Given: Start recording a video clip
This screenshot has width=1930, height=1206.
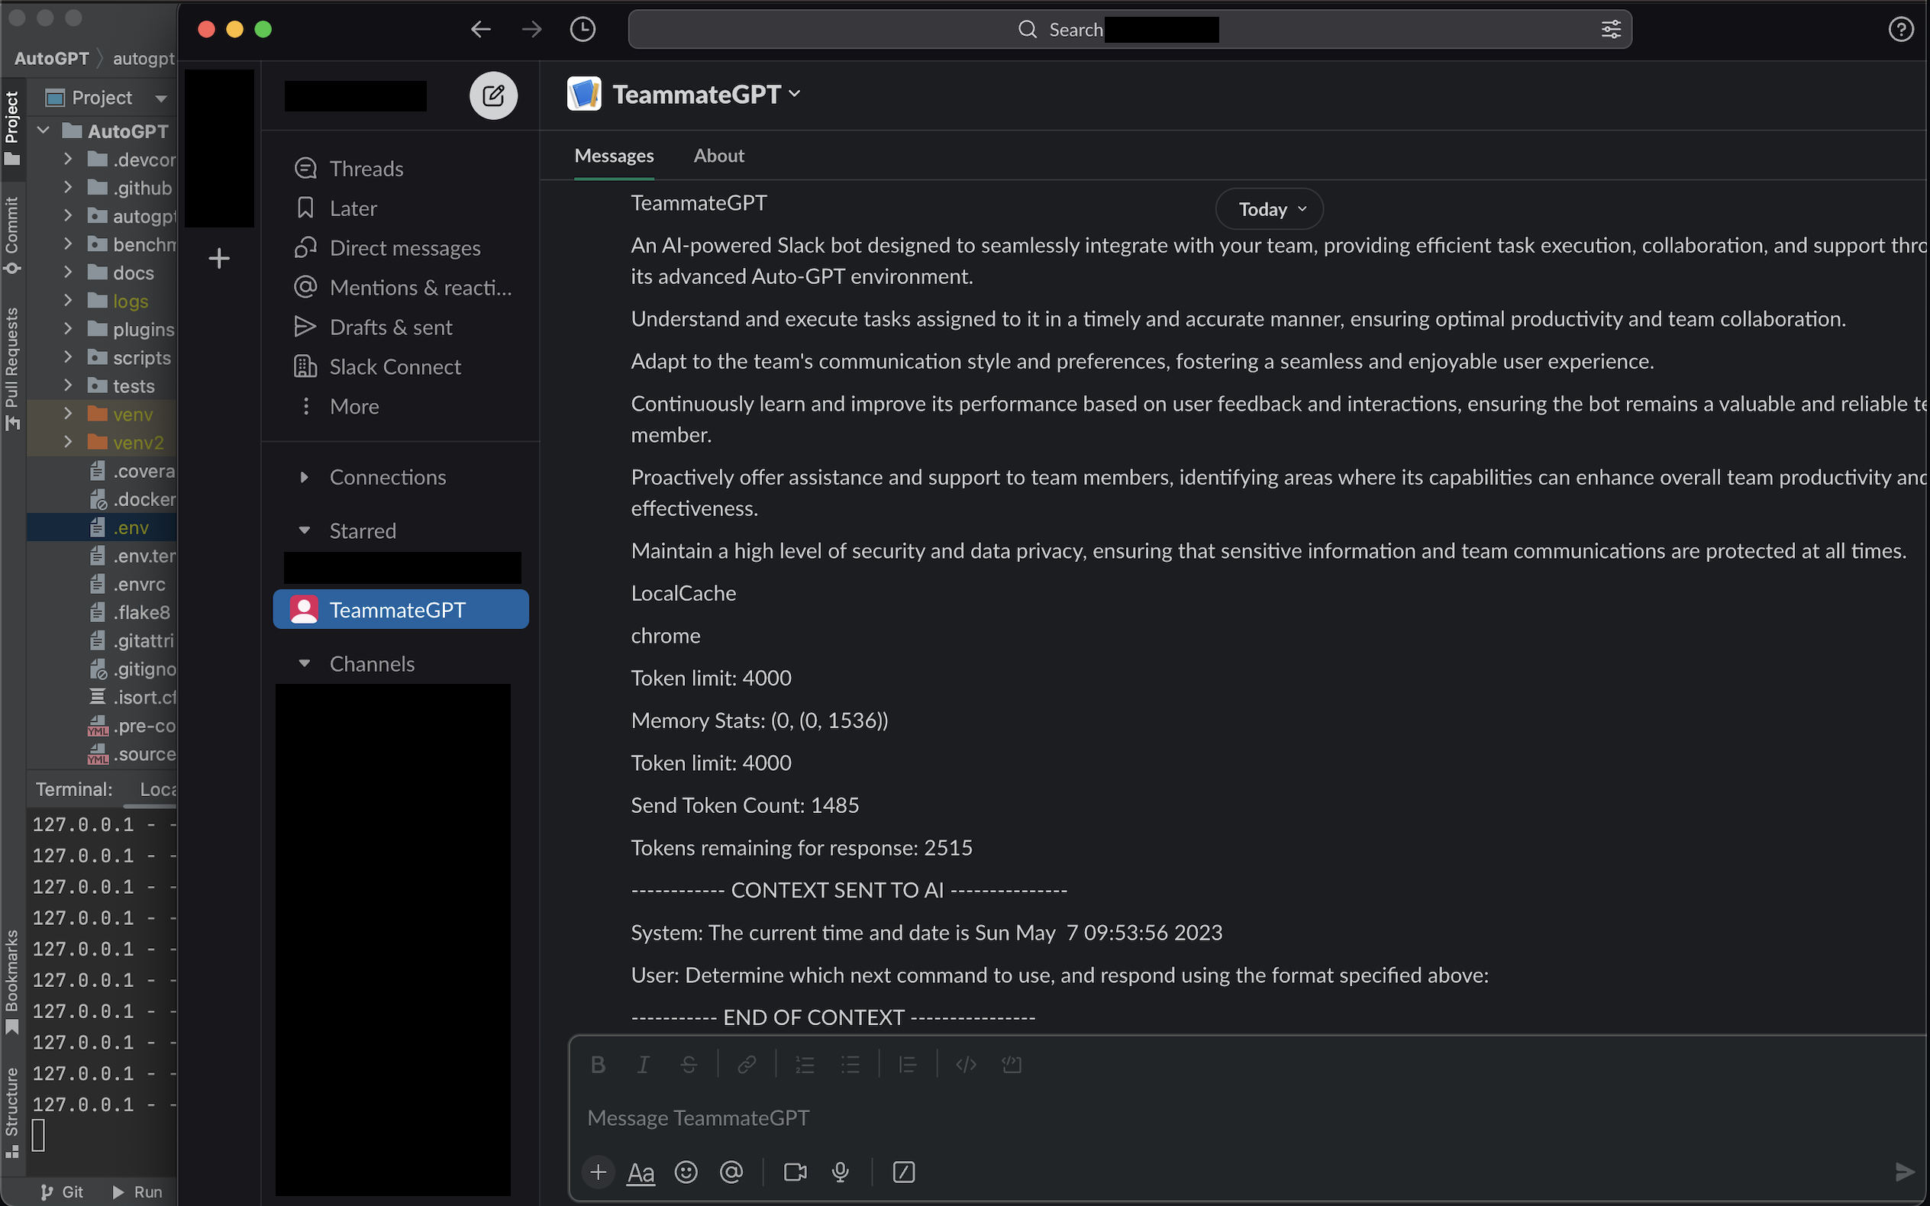Looking at the screenshot, I should coord(794,1172).
